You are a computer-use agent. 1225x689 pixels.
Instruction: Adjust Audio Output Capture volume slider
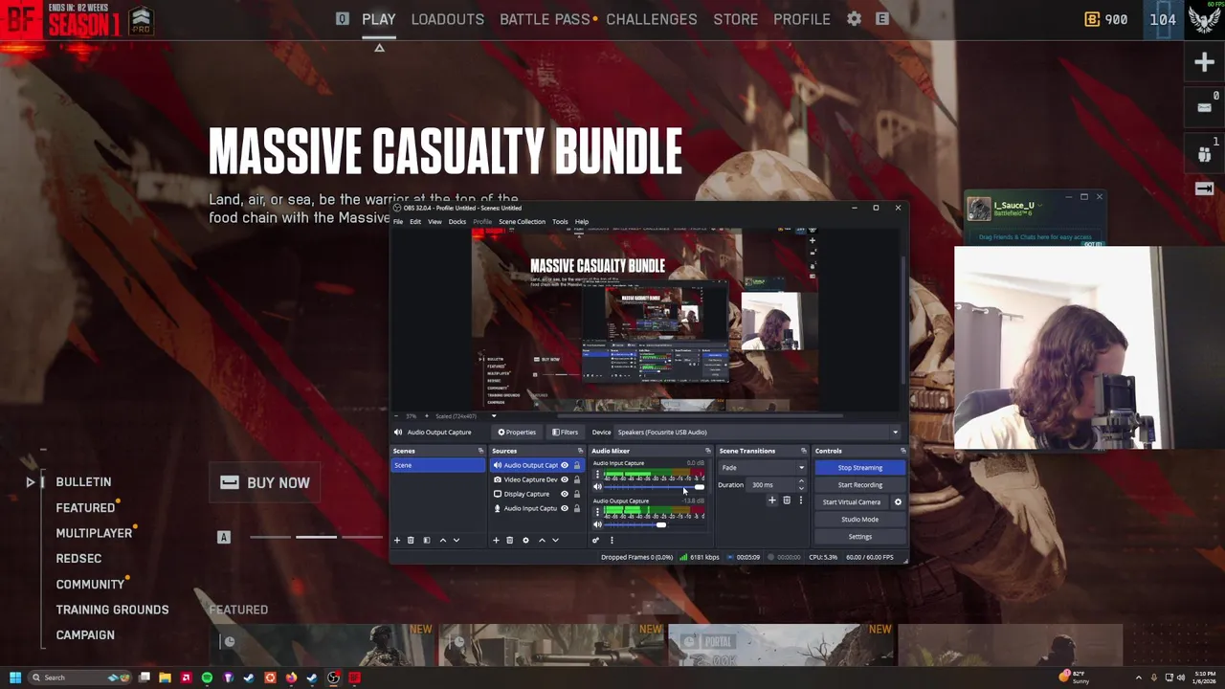(x=655, y=524)
